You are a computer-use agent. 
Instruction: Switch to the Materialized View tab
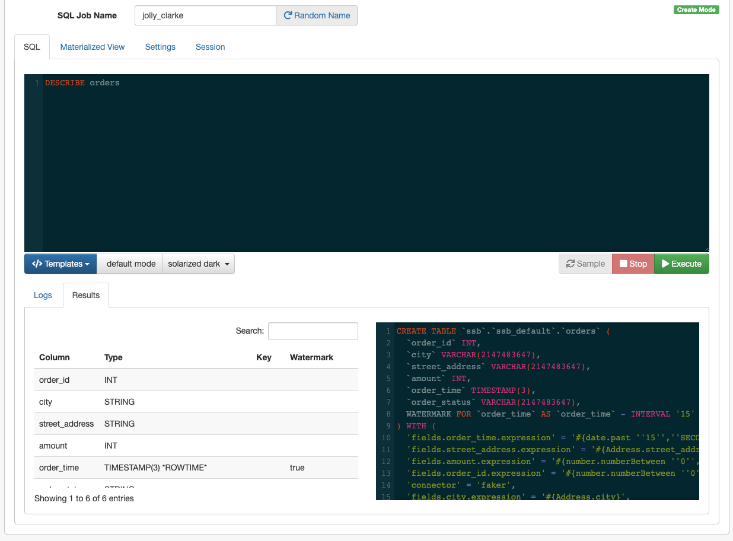tap(93, 47)
